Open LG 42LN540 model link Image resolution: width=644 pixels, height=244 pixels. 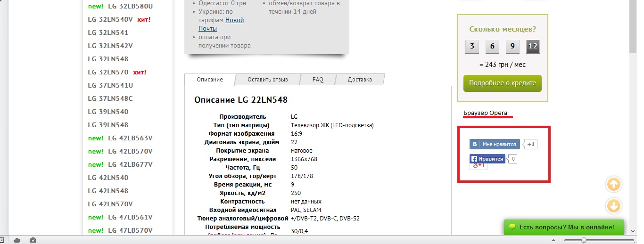click(108, 178)
